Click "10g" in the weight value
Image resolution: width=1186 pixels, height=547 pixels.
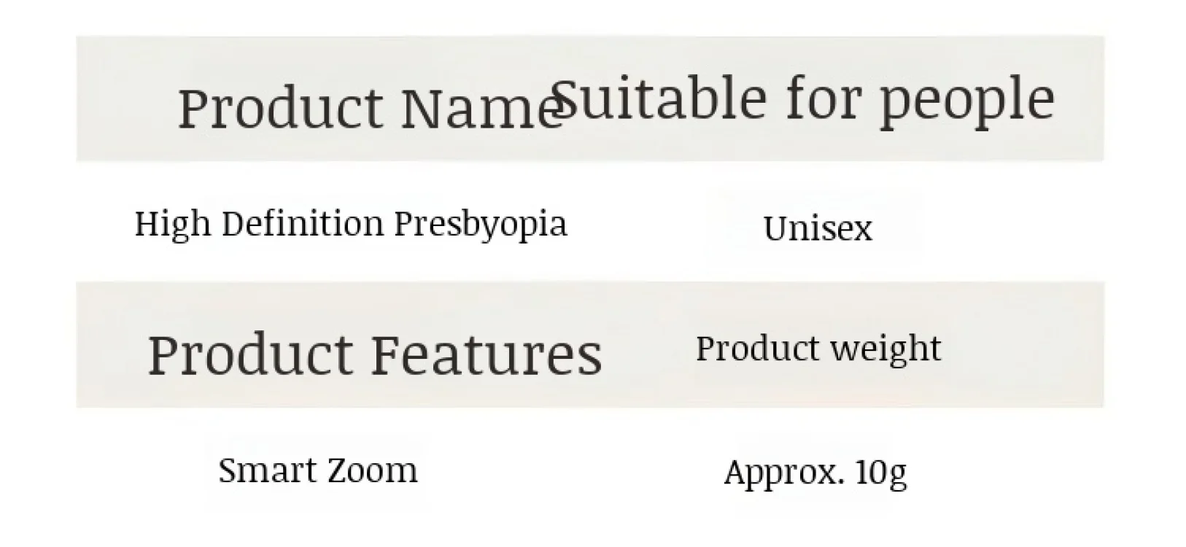pos(880,473)
